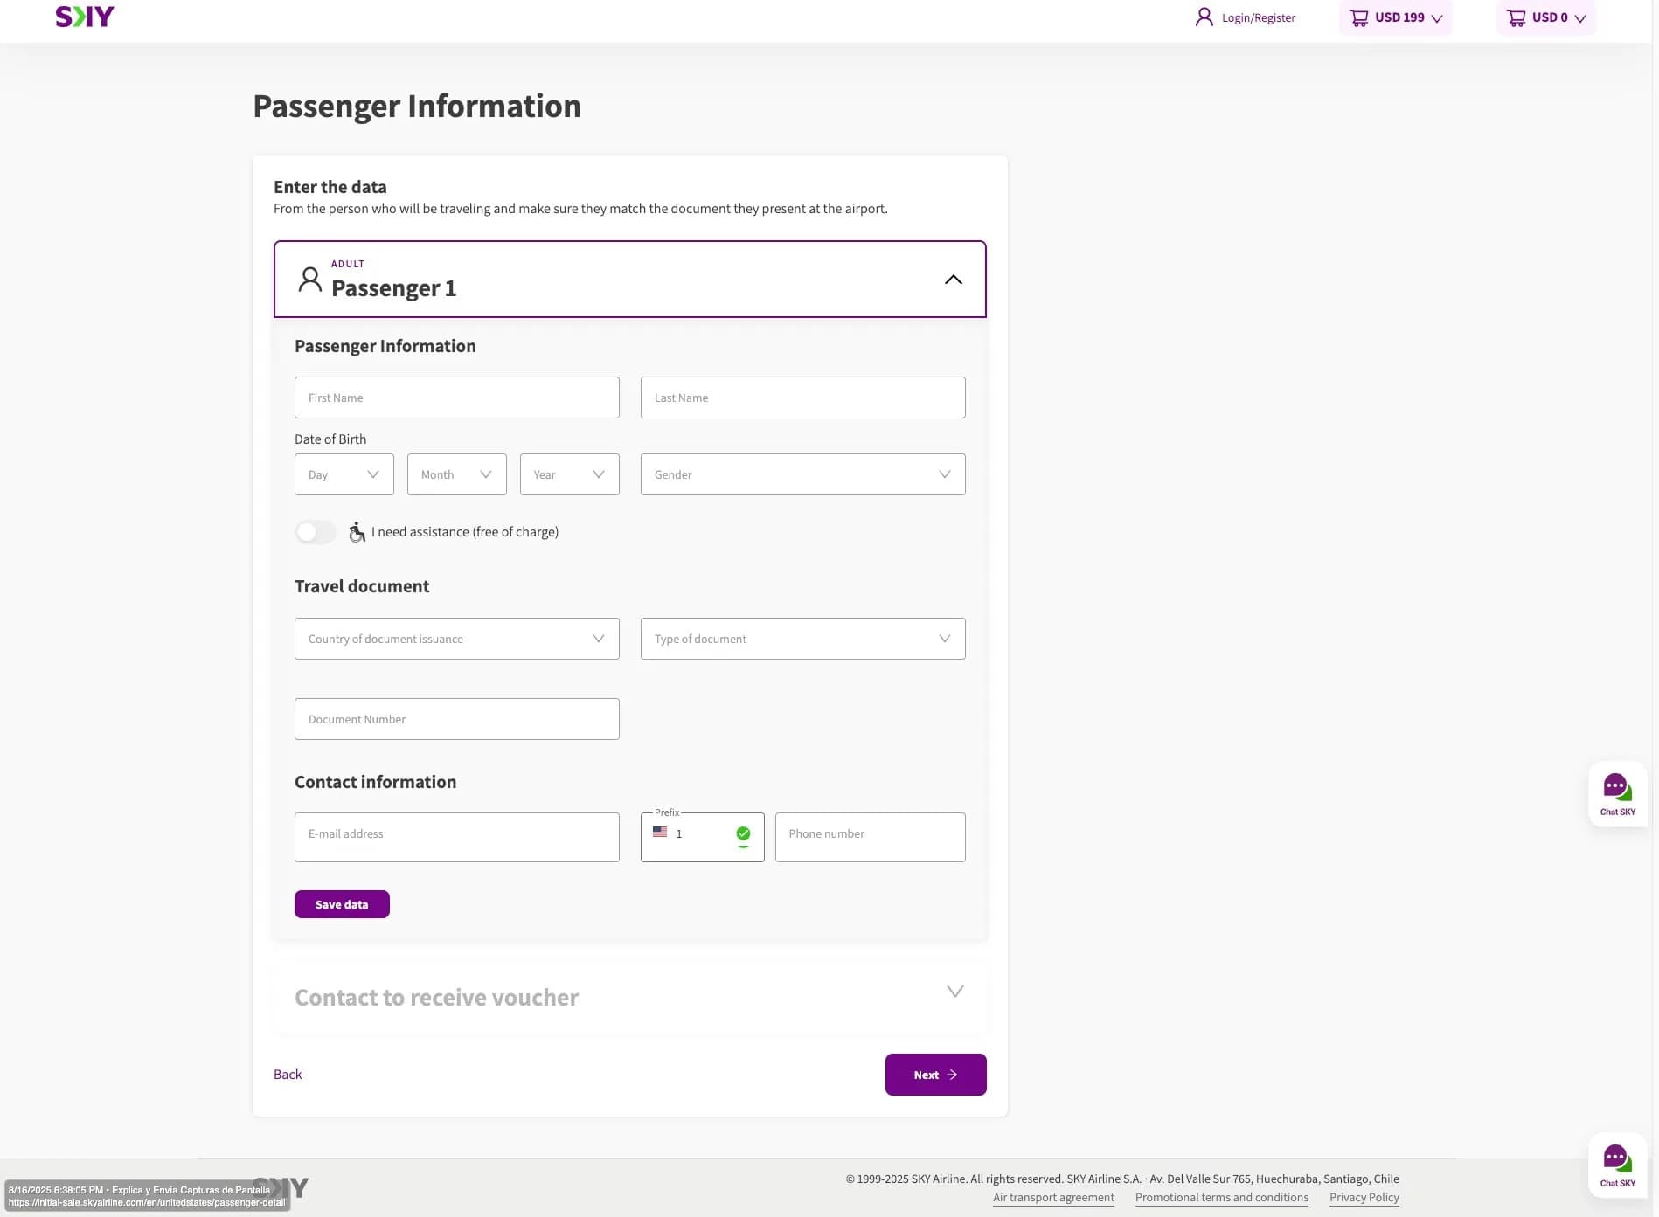1659x1217 pixels.
Task: Click the Save data button
Action: [x=342, y=904]
